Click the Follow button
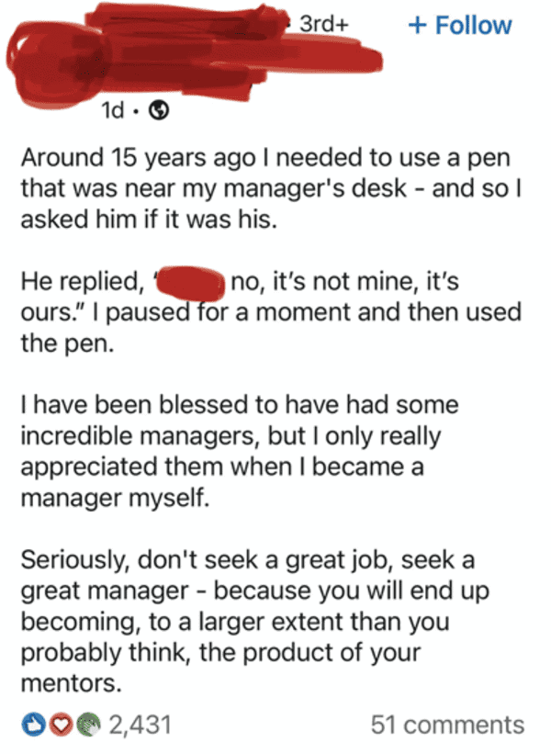Screen dimensions: 551x754 [x=460, y=25]
